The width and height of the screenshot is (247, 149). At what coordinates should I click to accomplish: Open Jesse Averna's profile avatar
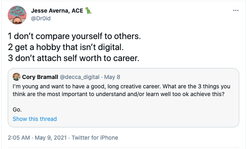pyautogui.click(x=17, y=15)
